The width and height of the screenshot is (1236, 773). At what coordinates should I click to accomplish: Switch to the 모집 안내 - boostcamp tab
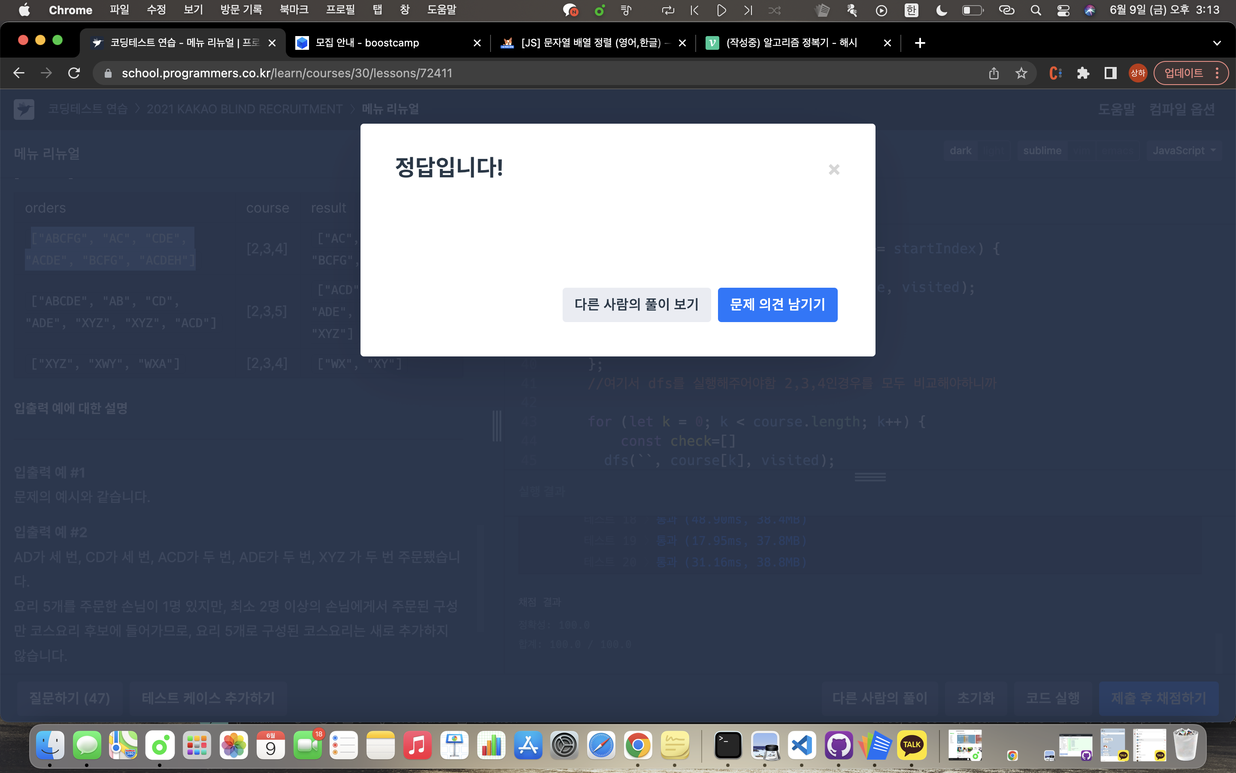387,43
